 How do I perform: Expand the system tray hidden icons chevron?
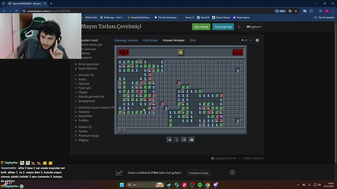point(298,185)
